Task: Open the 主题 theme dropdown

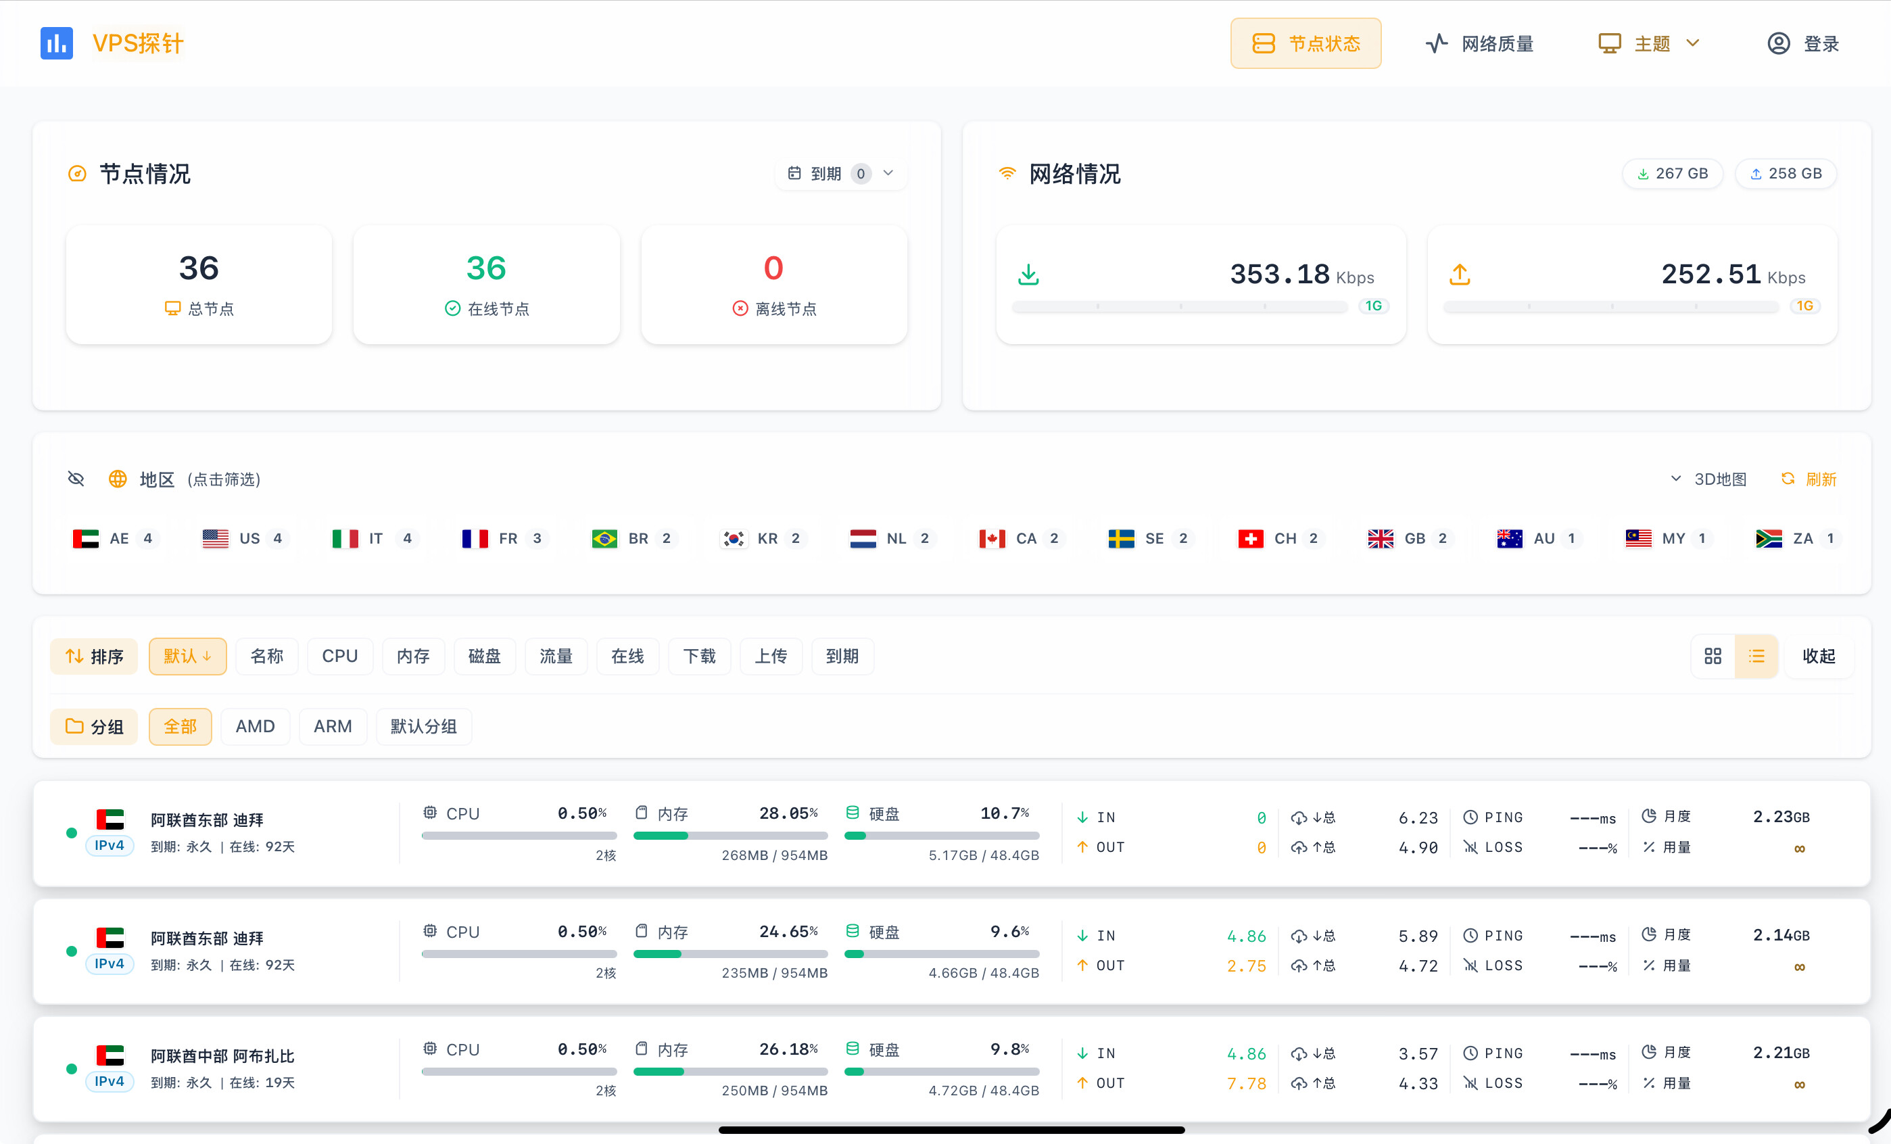Action: pyautogui.click(x=1649, y=44)
